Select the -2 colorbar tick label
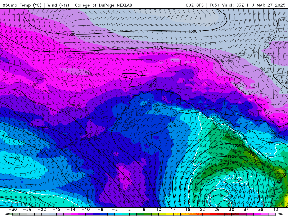Screen dimensions: 288x216 pyautogui.click(x=114, y=210)
